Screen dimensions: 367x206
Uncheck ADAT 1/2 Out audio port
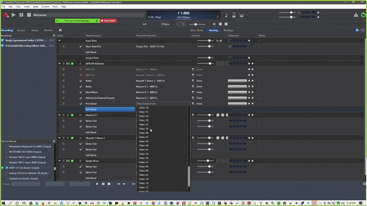click(7, 168)
